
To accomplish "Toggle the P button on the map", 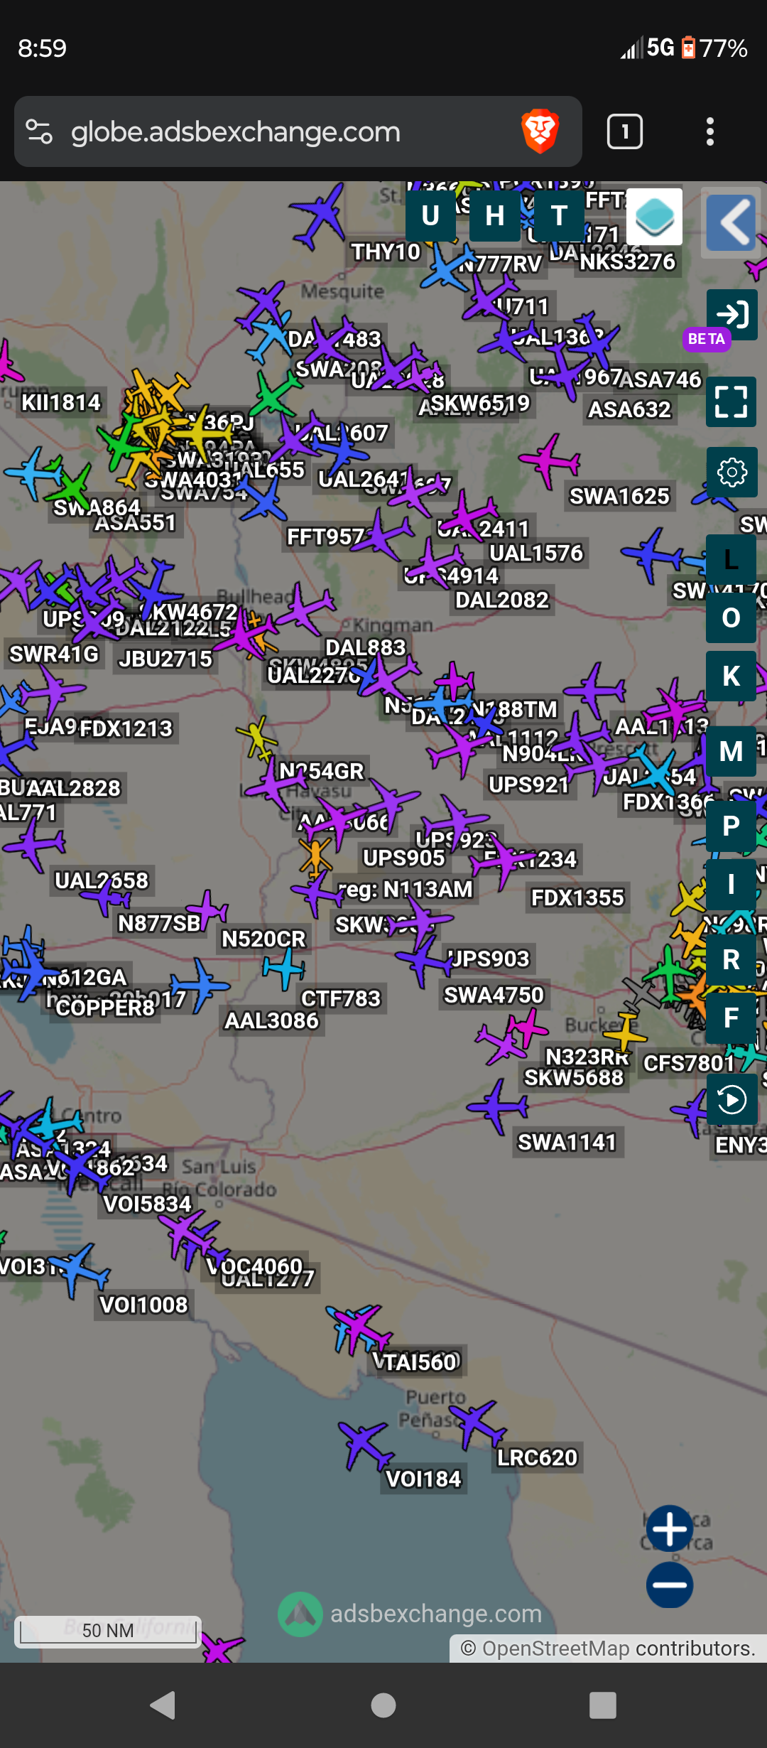I will click(x=731, y=826).
